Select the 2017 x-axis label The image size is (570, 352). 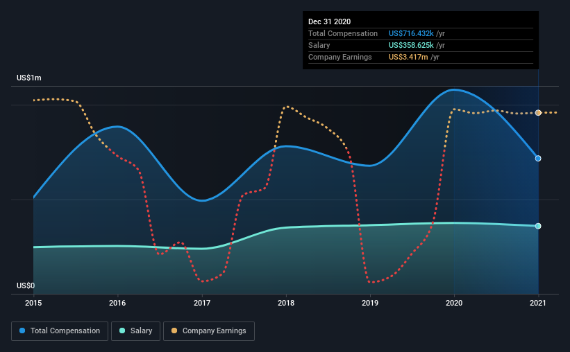(x=202, y=303)
